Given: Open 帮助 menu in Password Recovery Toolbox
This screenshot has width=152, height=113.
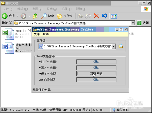Looking at the screenshot, I should coord(46,34).
